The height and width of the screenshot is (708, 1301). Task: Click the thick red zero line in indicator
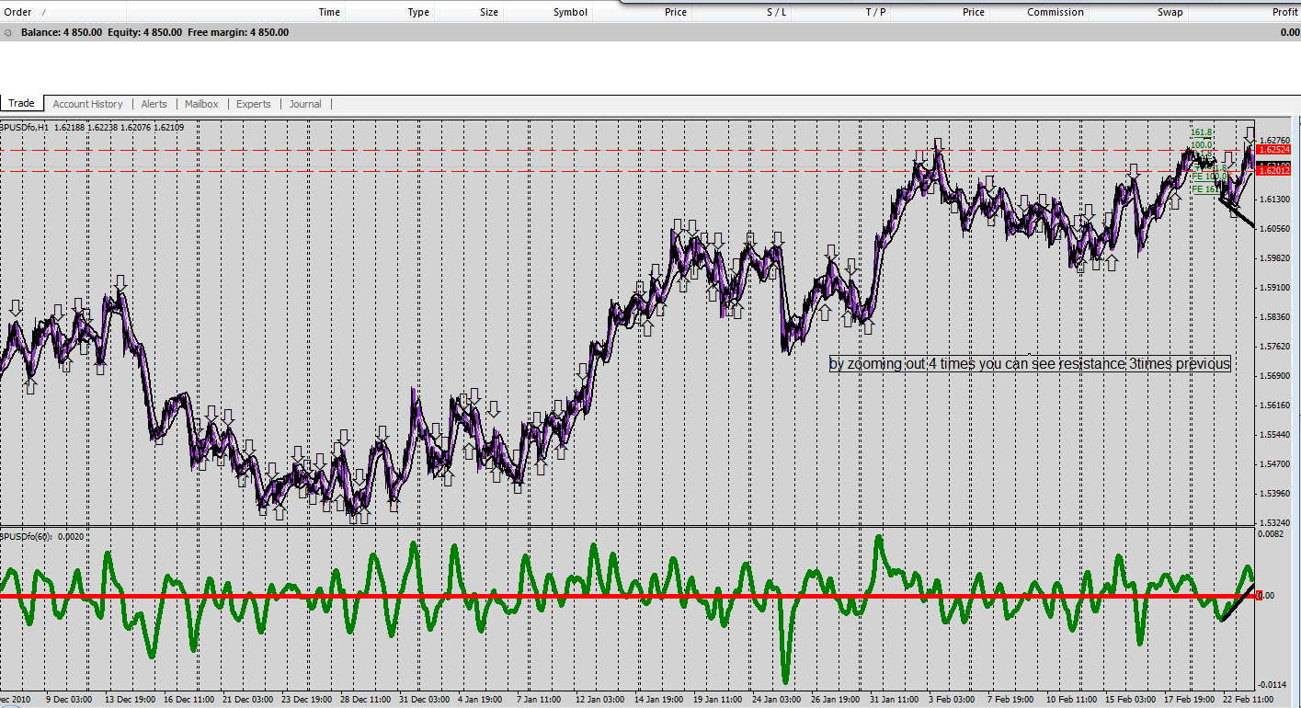coord(625,596)
